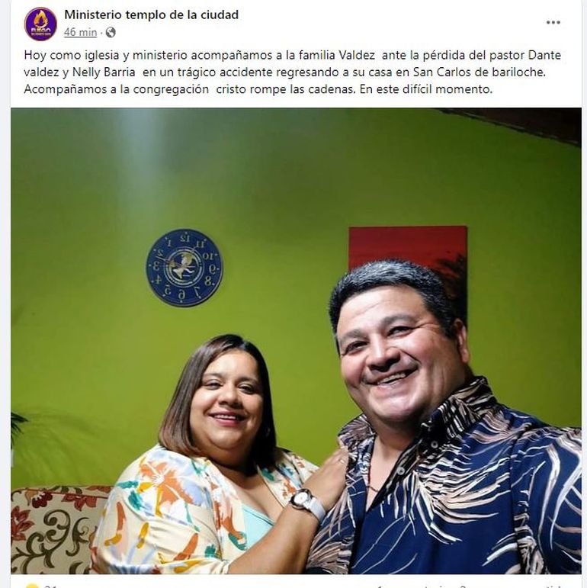Click the globe public-audience icon
587x588 pixels.
pos(111,33)
